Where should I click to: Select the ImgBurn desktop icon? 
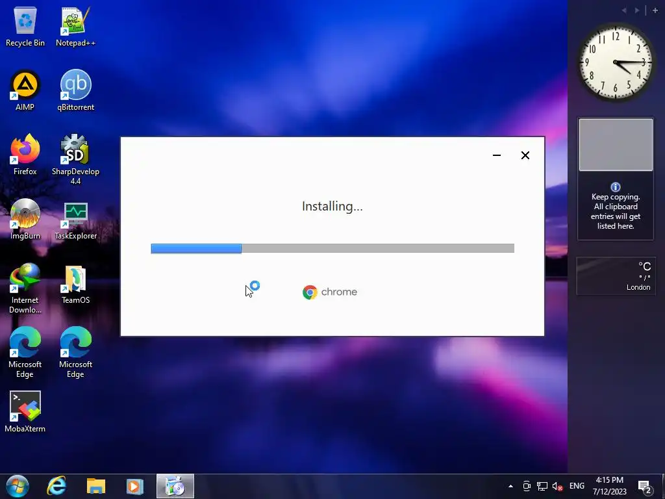25,220
